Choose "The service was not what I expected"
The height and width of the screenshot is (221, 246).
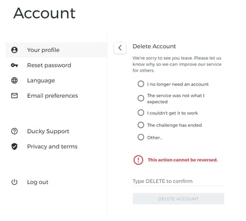point(141,98)
